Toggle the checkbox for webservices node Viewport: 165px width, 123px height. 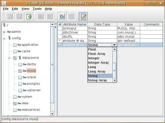(15, 110)
